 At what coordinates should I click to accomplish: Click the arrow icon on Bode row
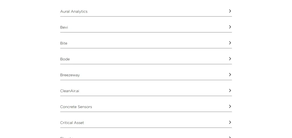(x=230, y=59)
